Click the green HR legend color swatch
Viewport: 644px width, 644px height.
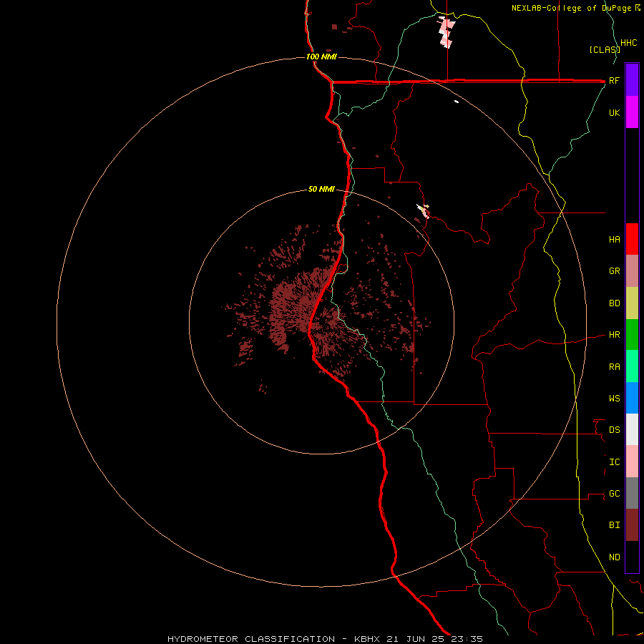[x=632, y=335]
